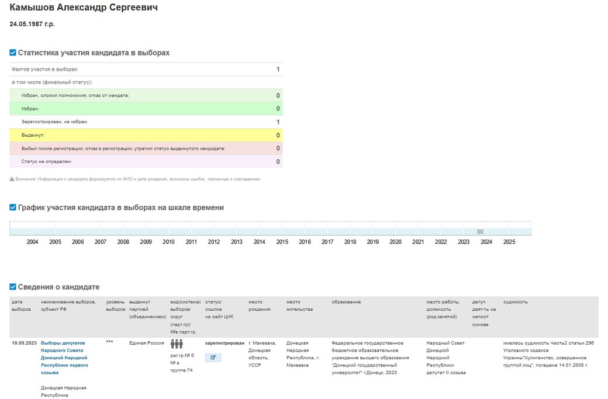Image resolution: width=608 pixels, height=399 pixels.
Task: Click year 2025 on the timeline scale
Action: [x=509, y=242]
